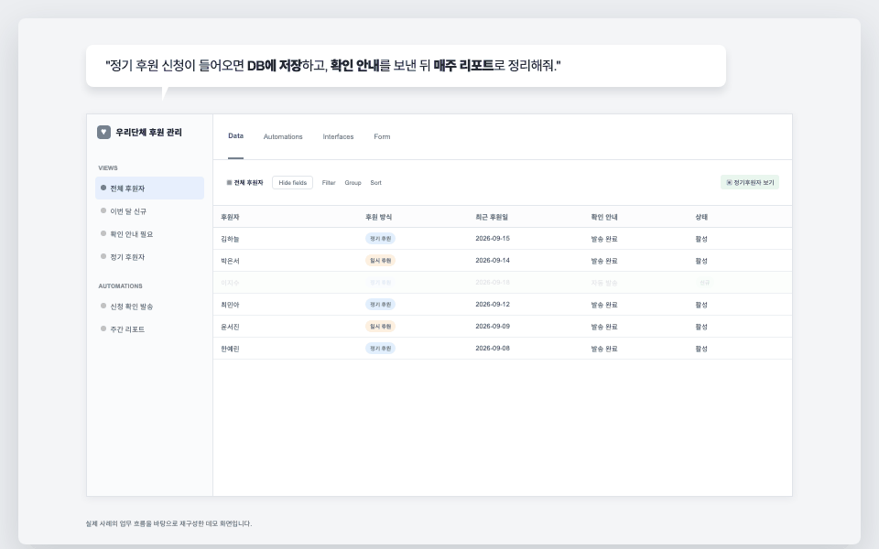Screen dimensions: 879x549
Task: Select donor name 한예린
Action: 230,349
